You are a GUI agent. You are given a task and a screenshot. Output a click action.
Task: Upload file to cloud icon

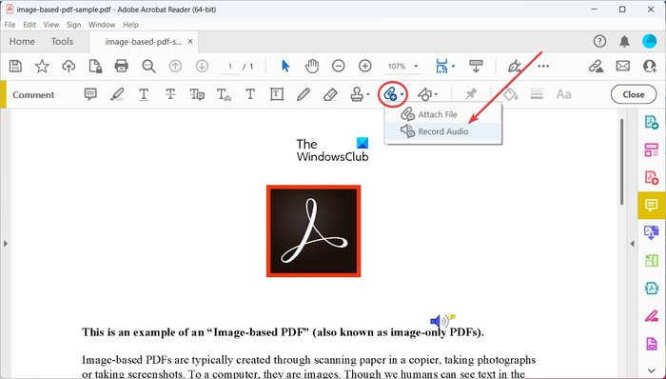coord(69,66)
